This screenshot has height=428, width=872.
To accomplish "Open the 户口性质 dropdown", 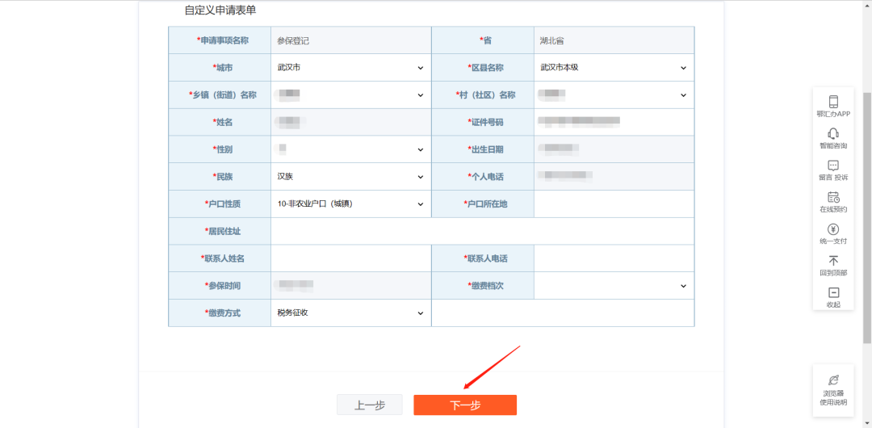I will (x=351, y=204).
